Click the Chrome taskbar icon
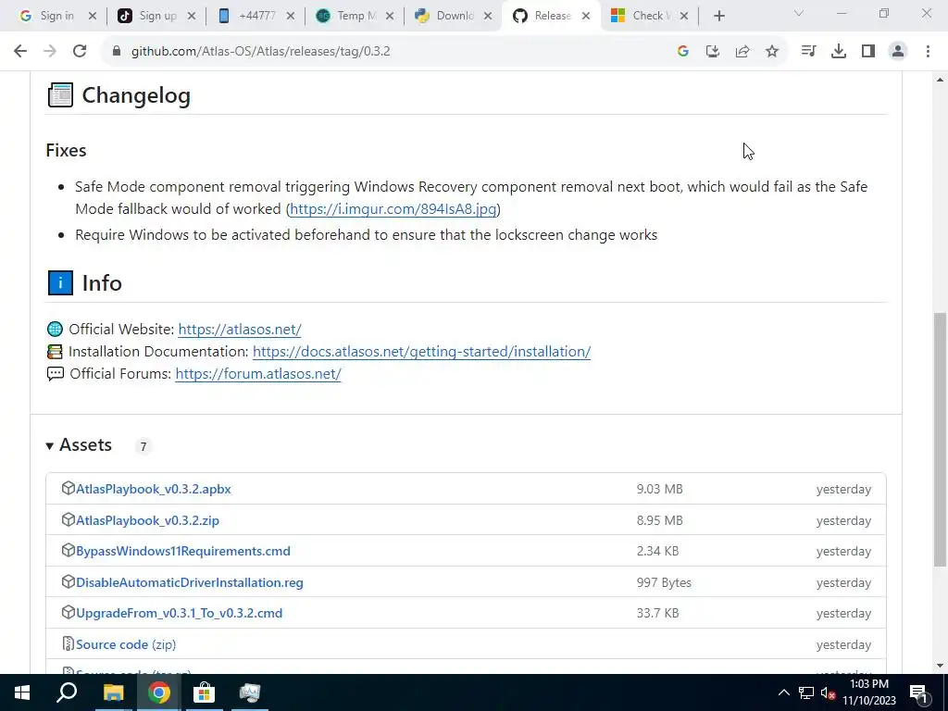Viewport: 948px width, 711px height. point(159,692)
